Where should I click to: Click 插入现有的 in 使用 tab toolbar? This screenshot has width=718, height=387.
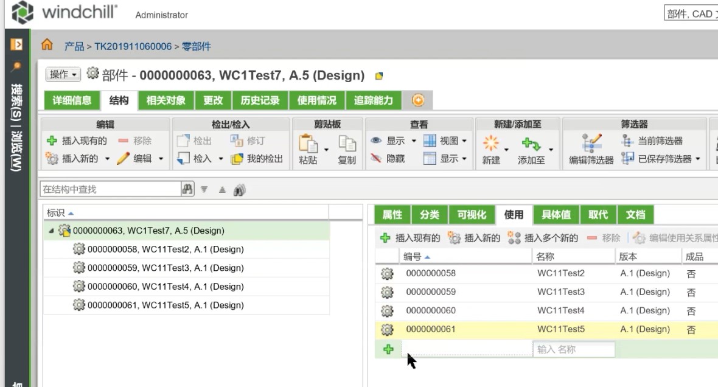[410, 238]
